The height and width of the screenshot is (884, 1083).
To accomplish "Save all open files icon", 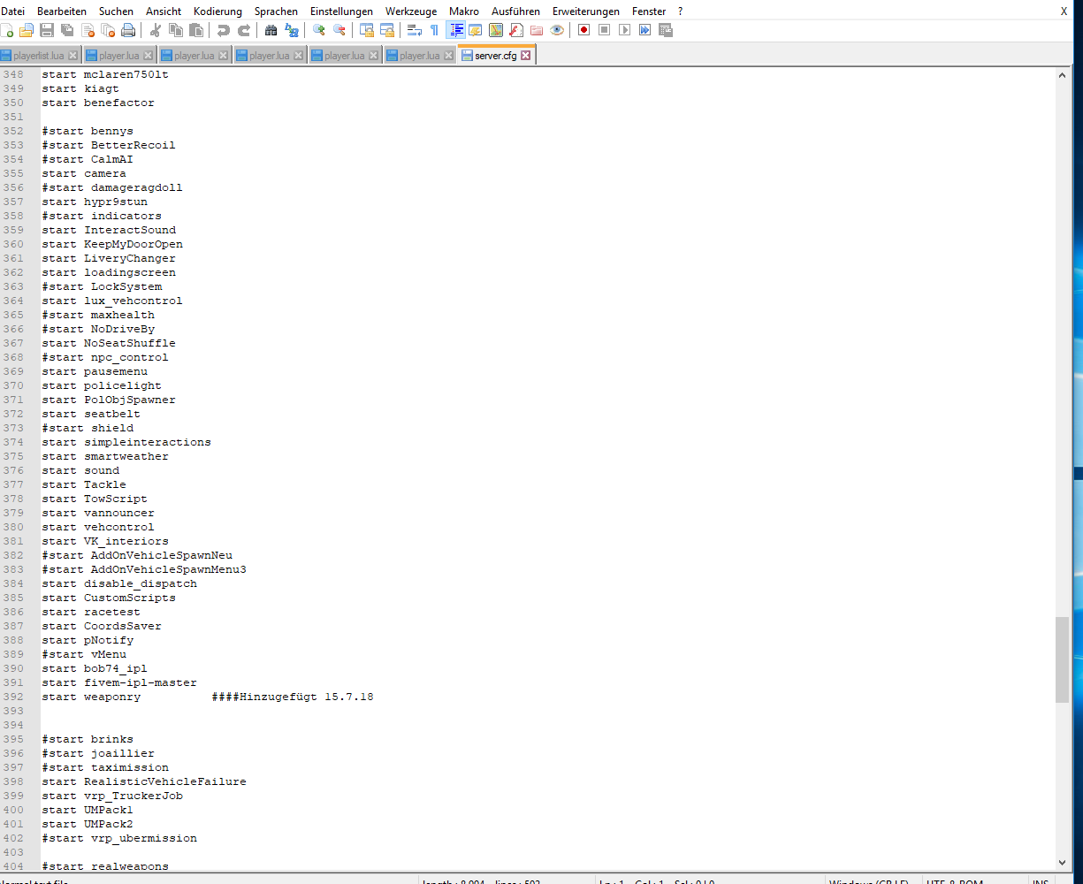I will (67, 30).
